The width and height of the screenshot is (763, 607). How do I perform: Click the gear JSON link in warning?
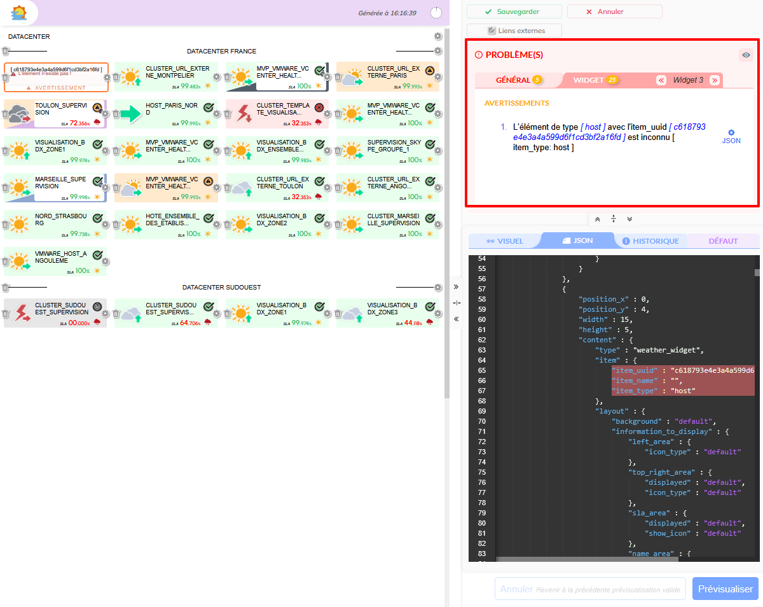pyautogui.click(x=731, y=137)
